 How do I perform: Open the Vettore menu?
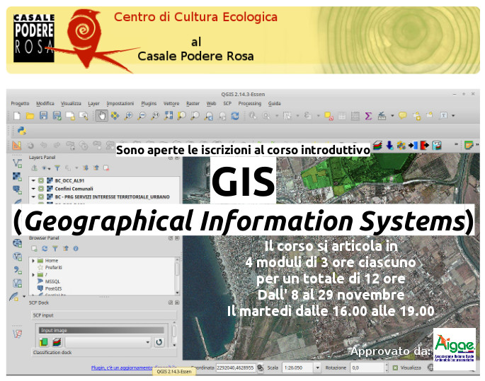click(171, 103)
